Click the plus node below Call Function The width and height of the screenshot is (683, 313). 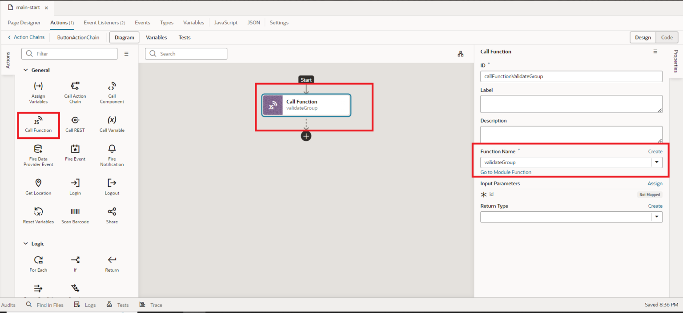[306, 136]
